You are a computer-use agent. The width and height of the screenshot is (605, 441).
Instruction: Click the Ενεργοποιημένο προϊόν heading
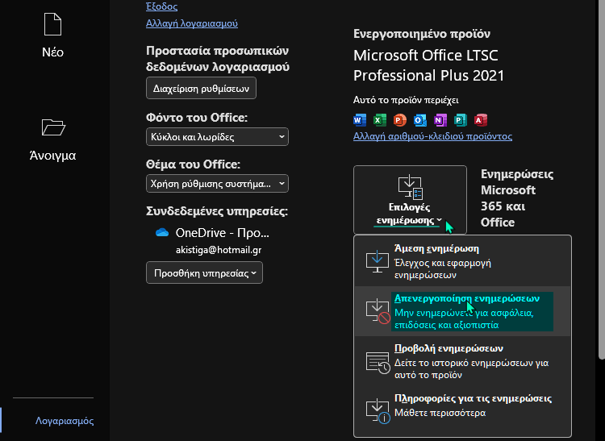(422, 34)
